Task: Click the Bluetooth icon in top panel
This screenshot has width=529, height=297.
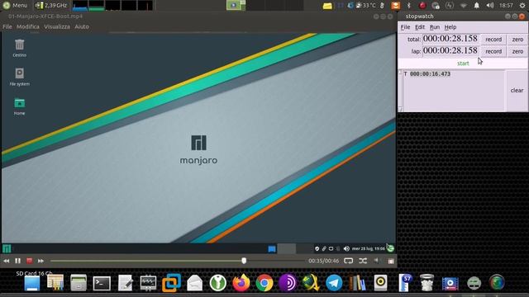Action: [409, 6]
